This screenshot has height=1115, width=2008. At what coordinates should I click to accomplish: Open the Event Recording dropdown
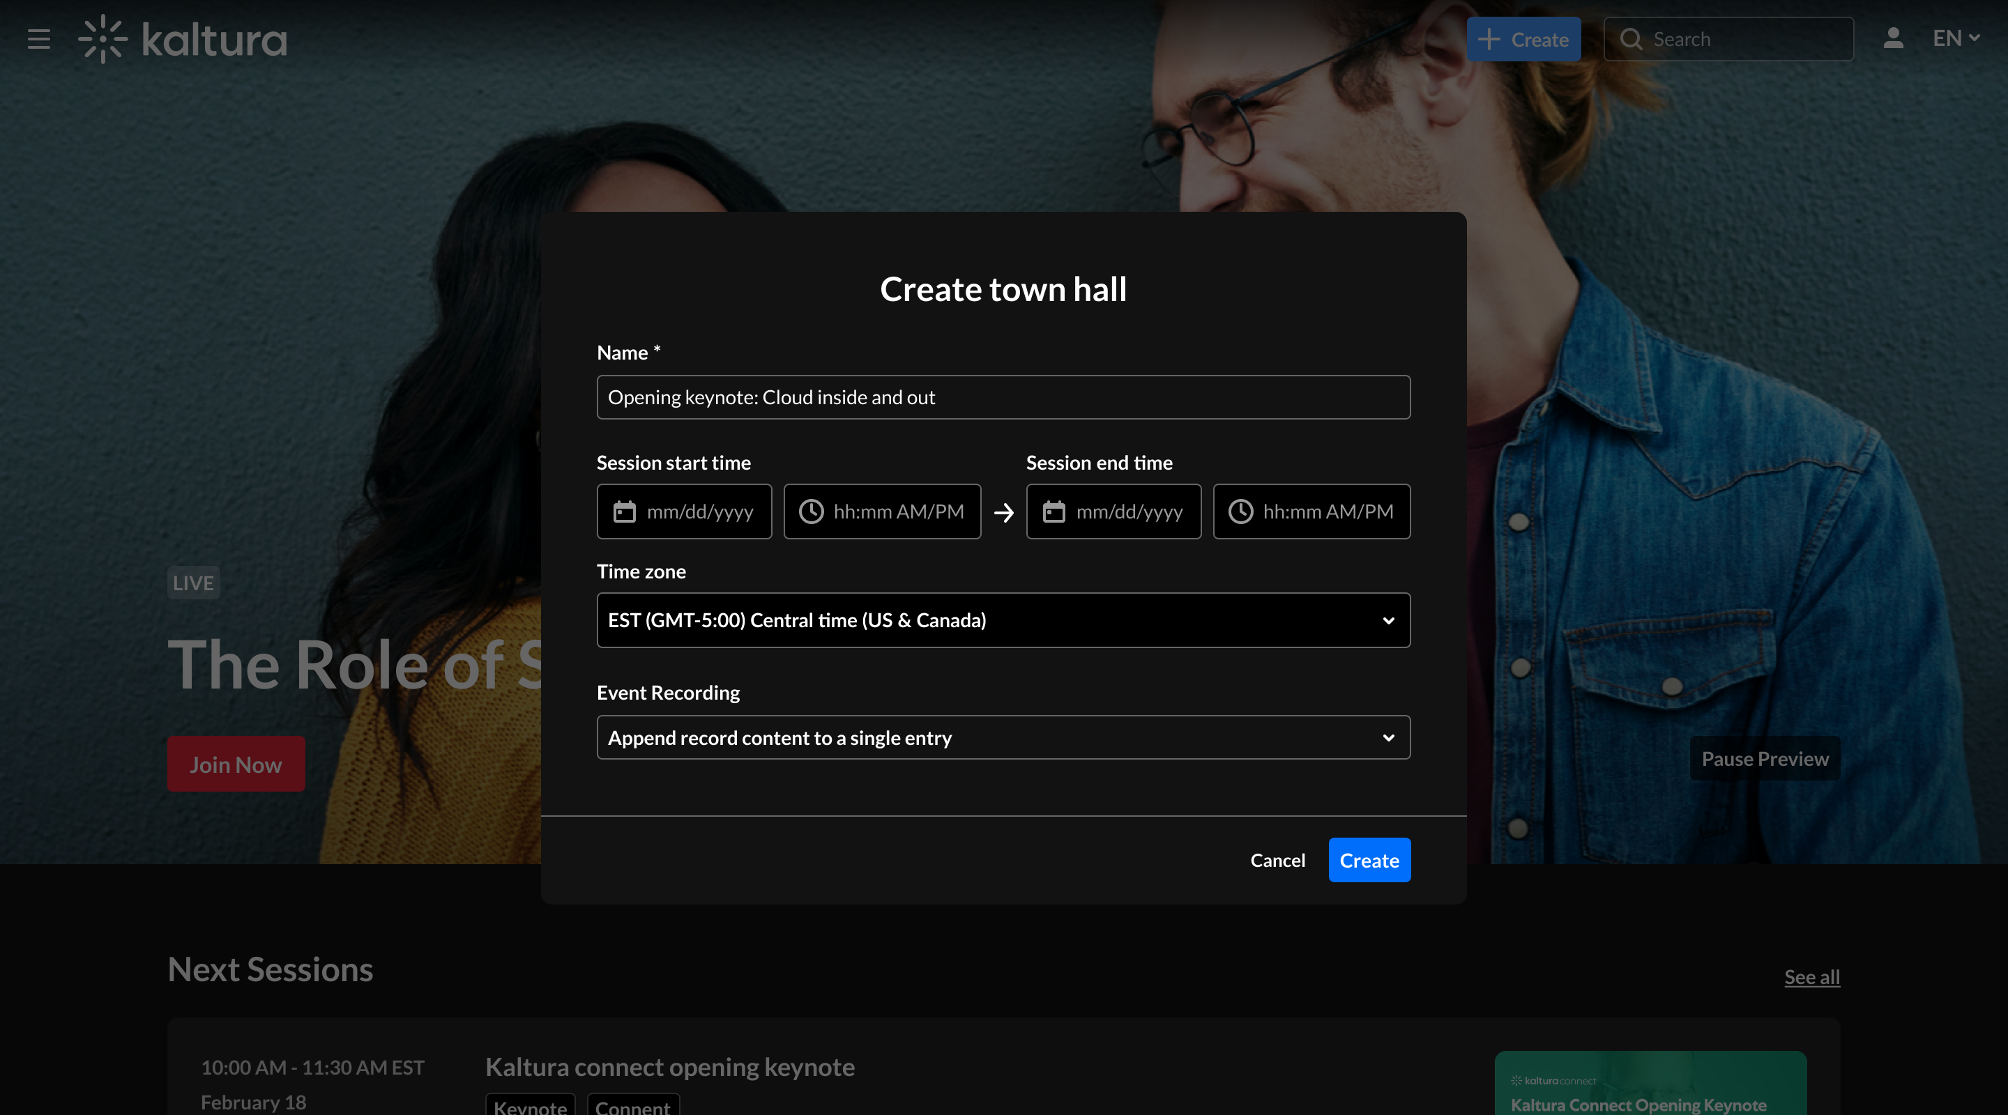[x=1003, y=737]
